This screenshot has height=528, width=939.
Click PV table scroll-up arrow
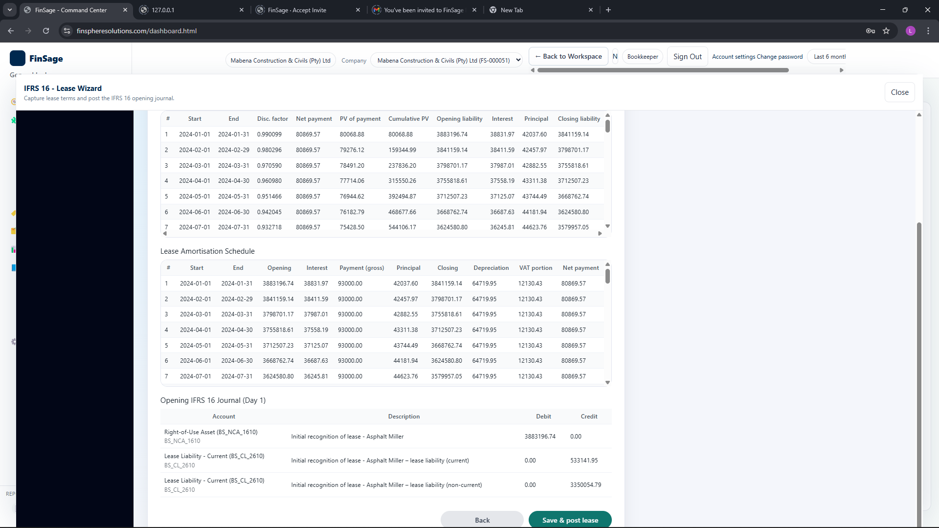[607, 115]
